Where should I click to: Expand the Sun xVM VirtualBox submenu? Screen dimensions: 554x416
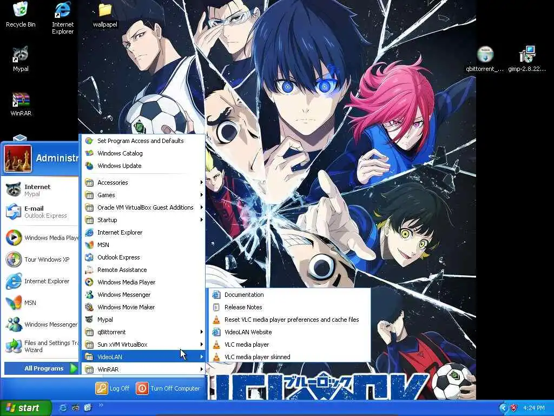click(143, 344)
